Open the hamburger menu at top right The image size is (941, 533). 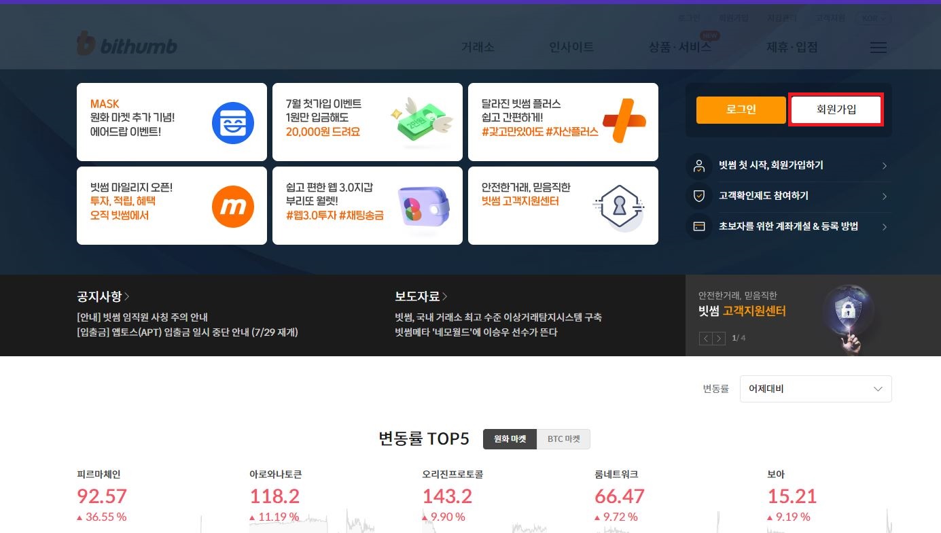(878, 48)
